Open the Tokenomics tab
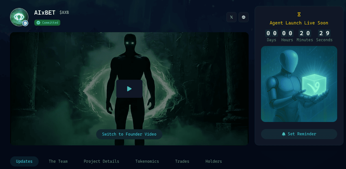The height and width of the screenshot is (169, 346). pos(147,161)
